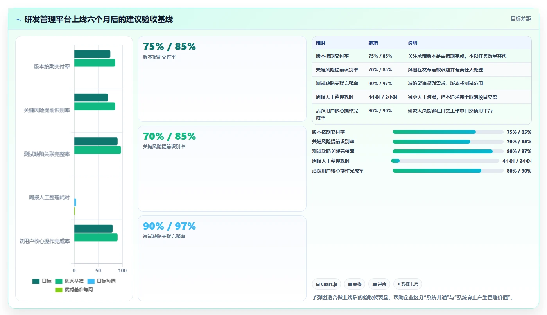Select the 表格 chip
Screen dimensions: 547x315
355,284
